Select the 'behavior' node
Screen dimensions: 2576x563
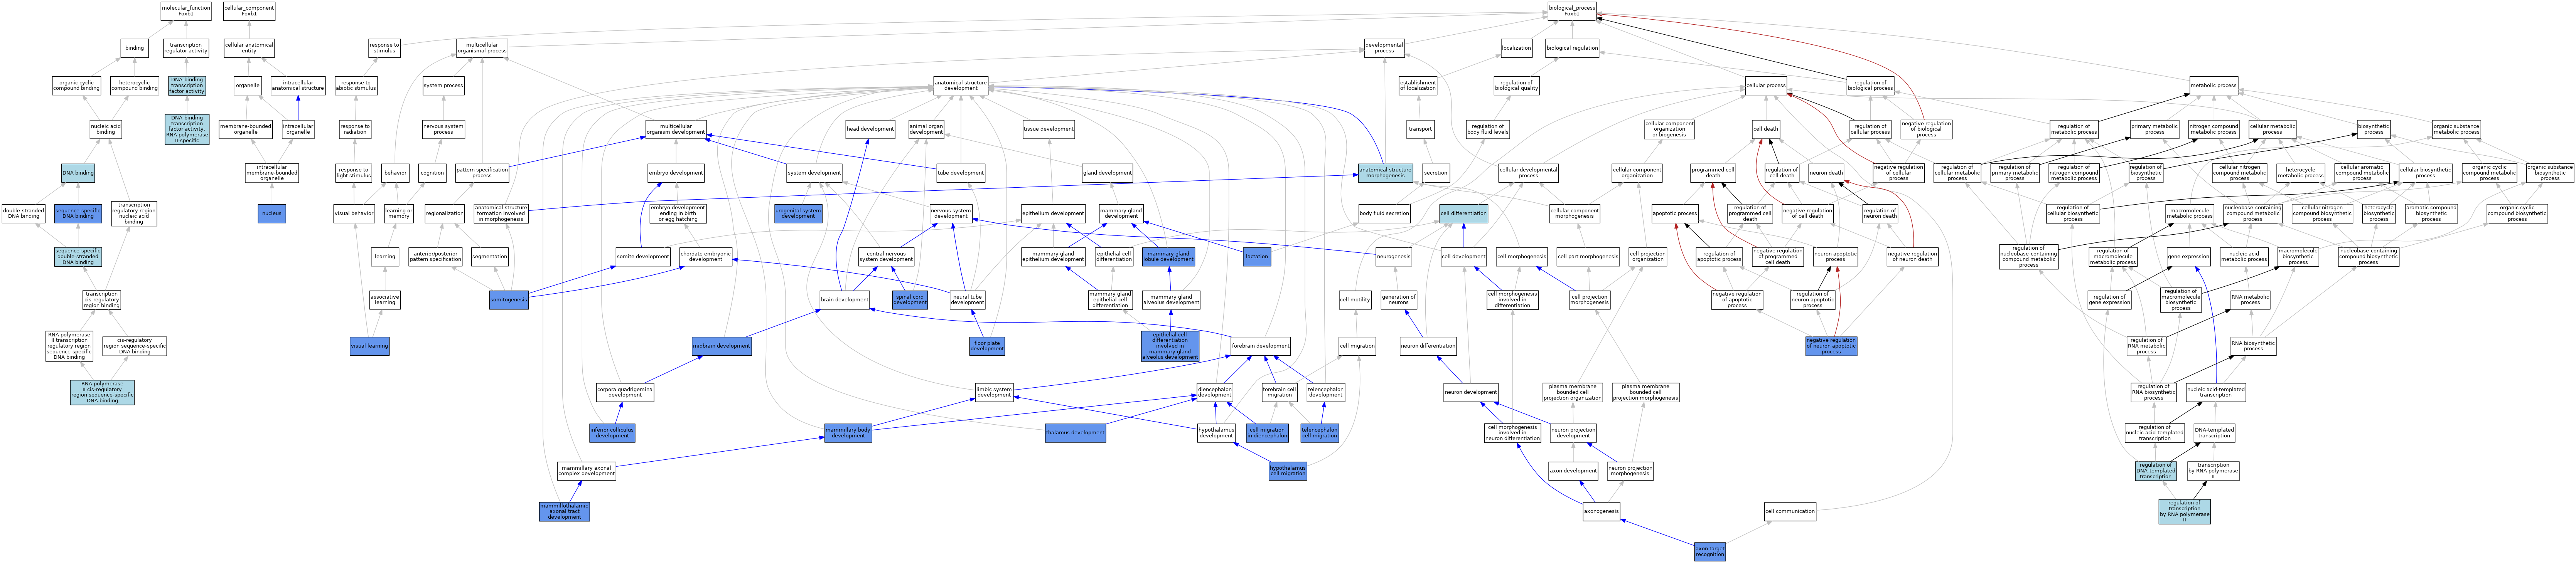396,173
